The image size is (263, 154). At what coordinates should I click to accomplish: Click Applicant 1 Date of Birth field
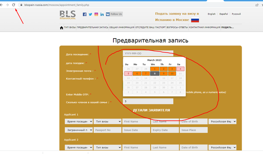(x=194, y=122)
